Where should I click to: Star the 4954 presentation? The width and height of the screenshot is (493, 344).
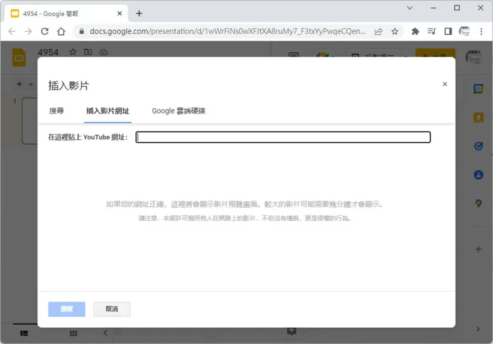pyautogui.click(x=73, y=52)
